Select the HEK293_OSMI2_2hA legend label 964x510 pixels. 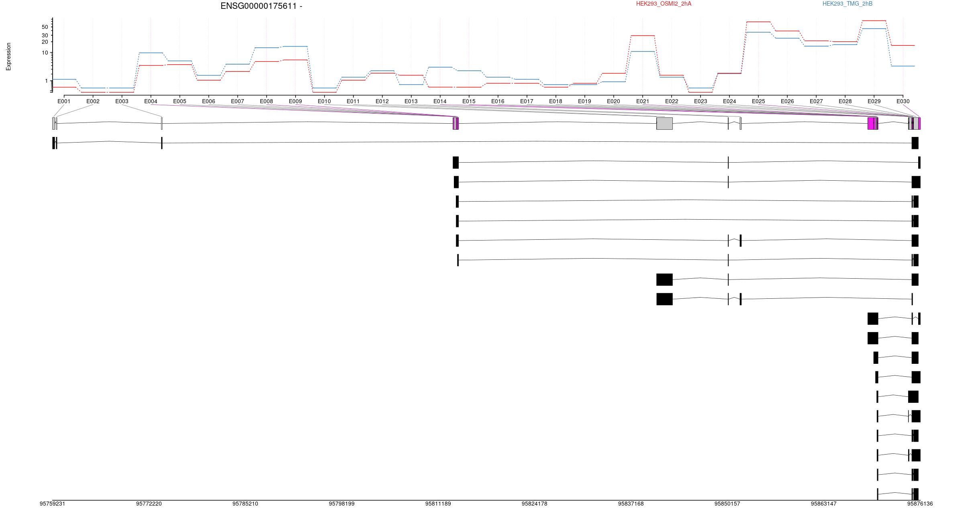[664, 4]
